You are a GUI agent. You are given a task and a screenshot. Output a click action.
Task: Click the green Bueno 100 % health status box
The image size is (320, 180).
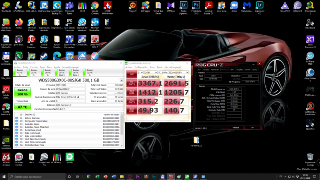[22, 92]
